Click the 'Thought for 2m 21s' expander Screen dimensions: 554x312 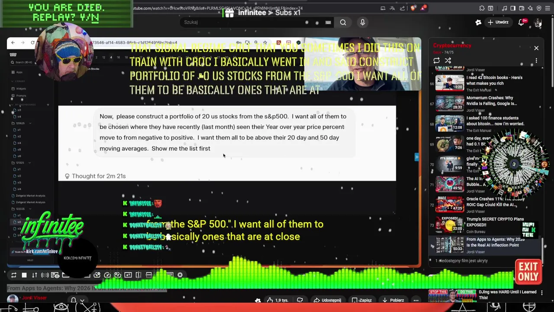pyautogui.click(x=95, y=176)
